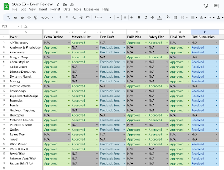Open Tower Safety Plan dropdown arrow
224x170 pixels.
(x=167, y=139)
